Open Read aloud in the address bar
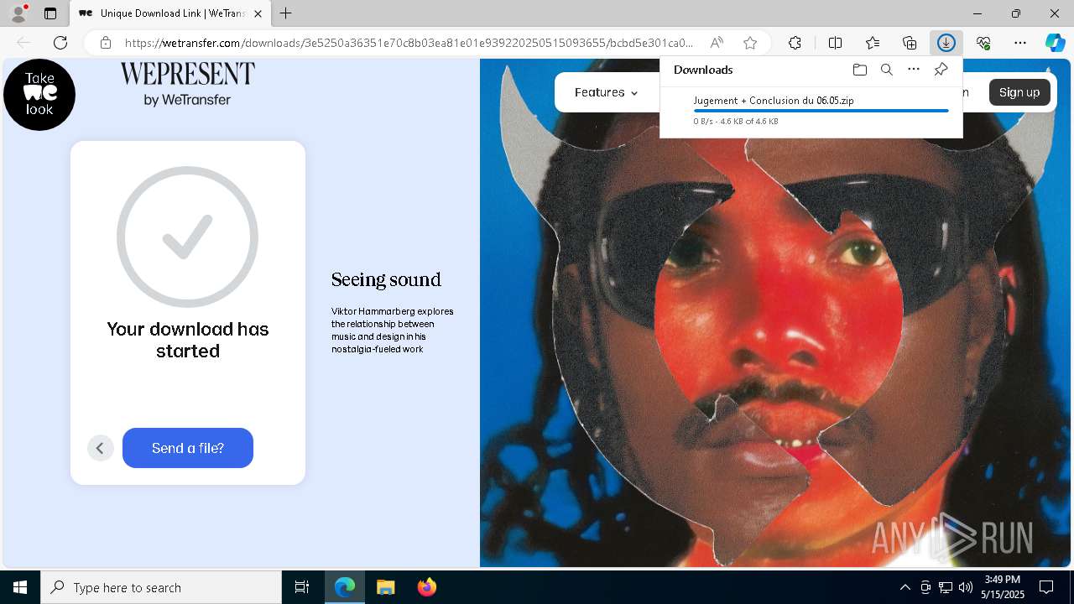 tap(717, 43)
